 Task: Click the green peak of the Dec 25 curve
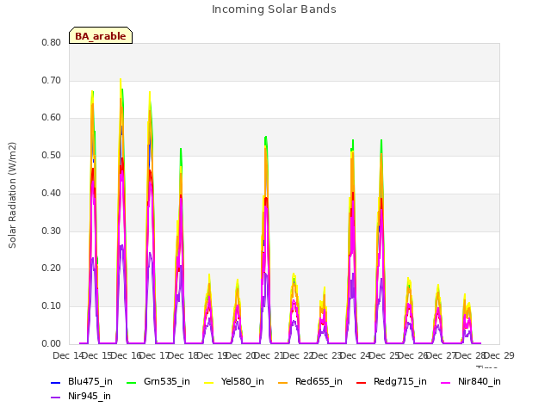pyautogui.click(x=381, y=140)
